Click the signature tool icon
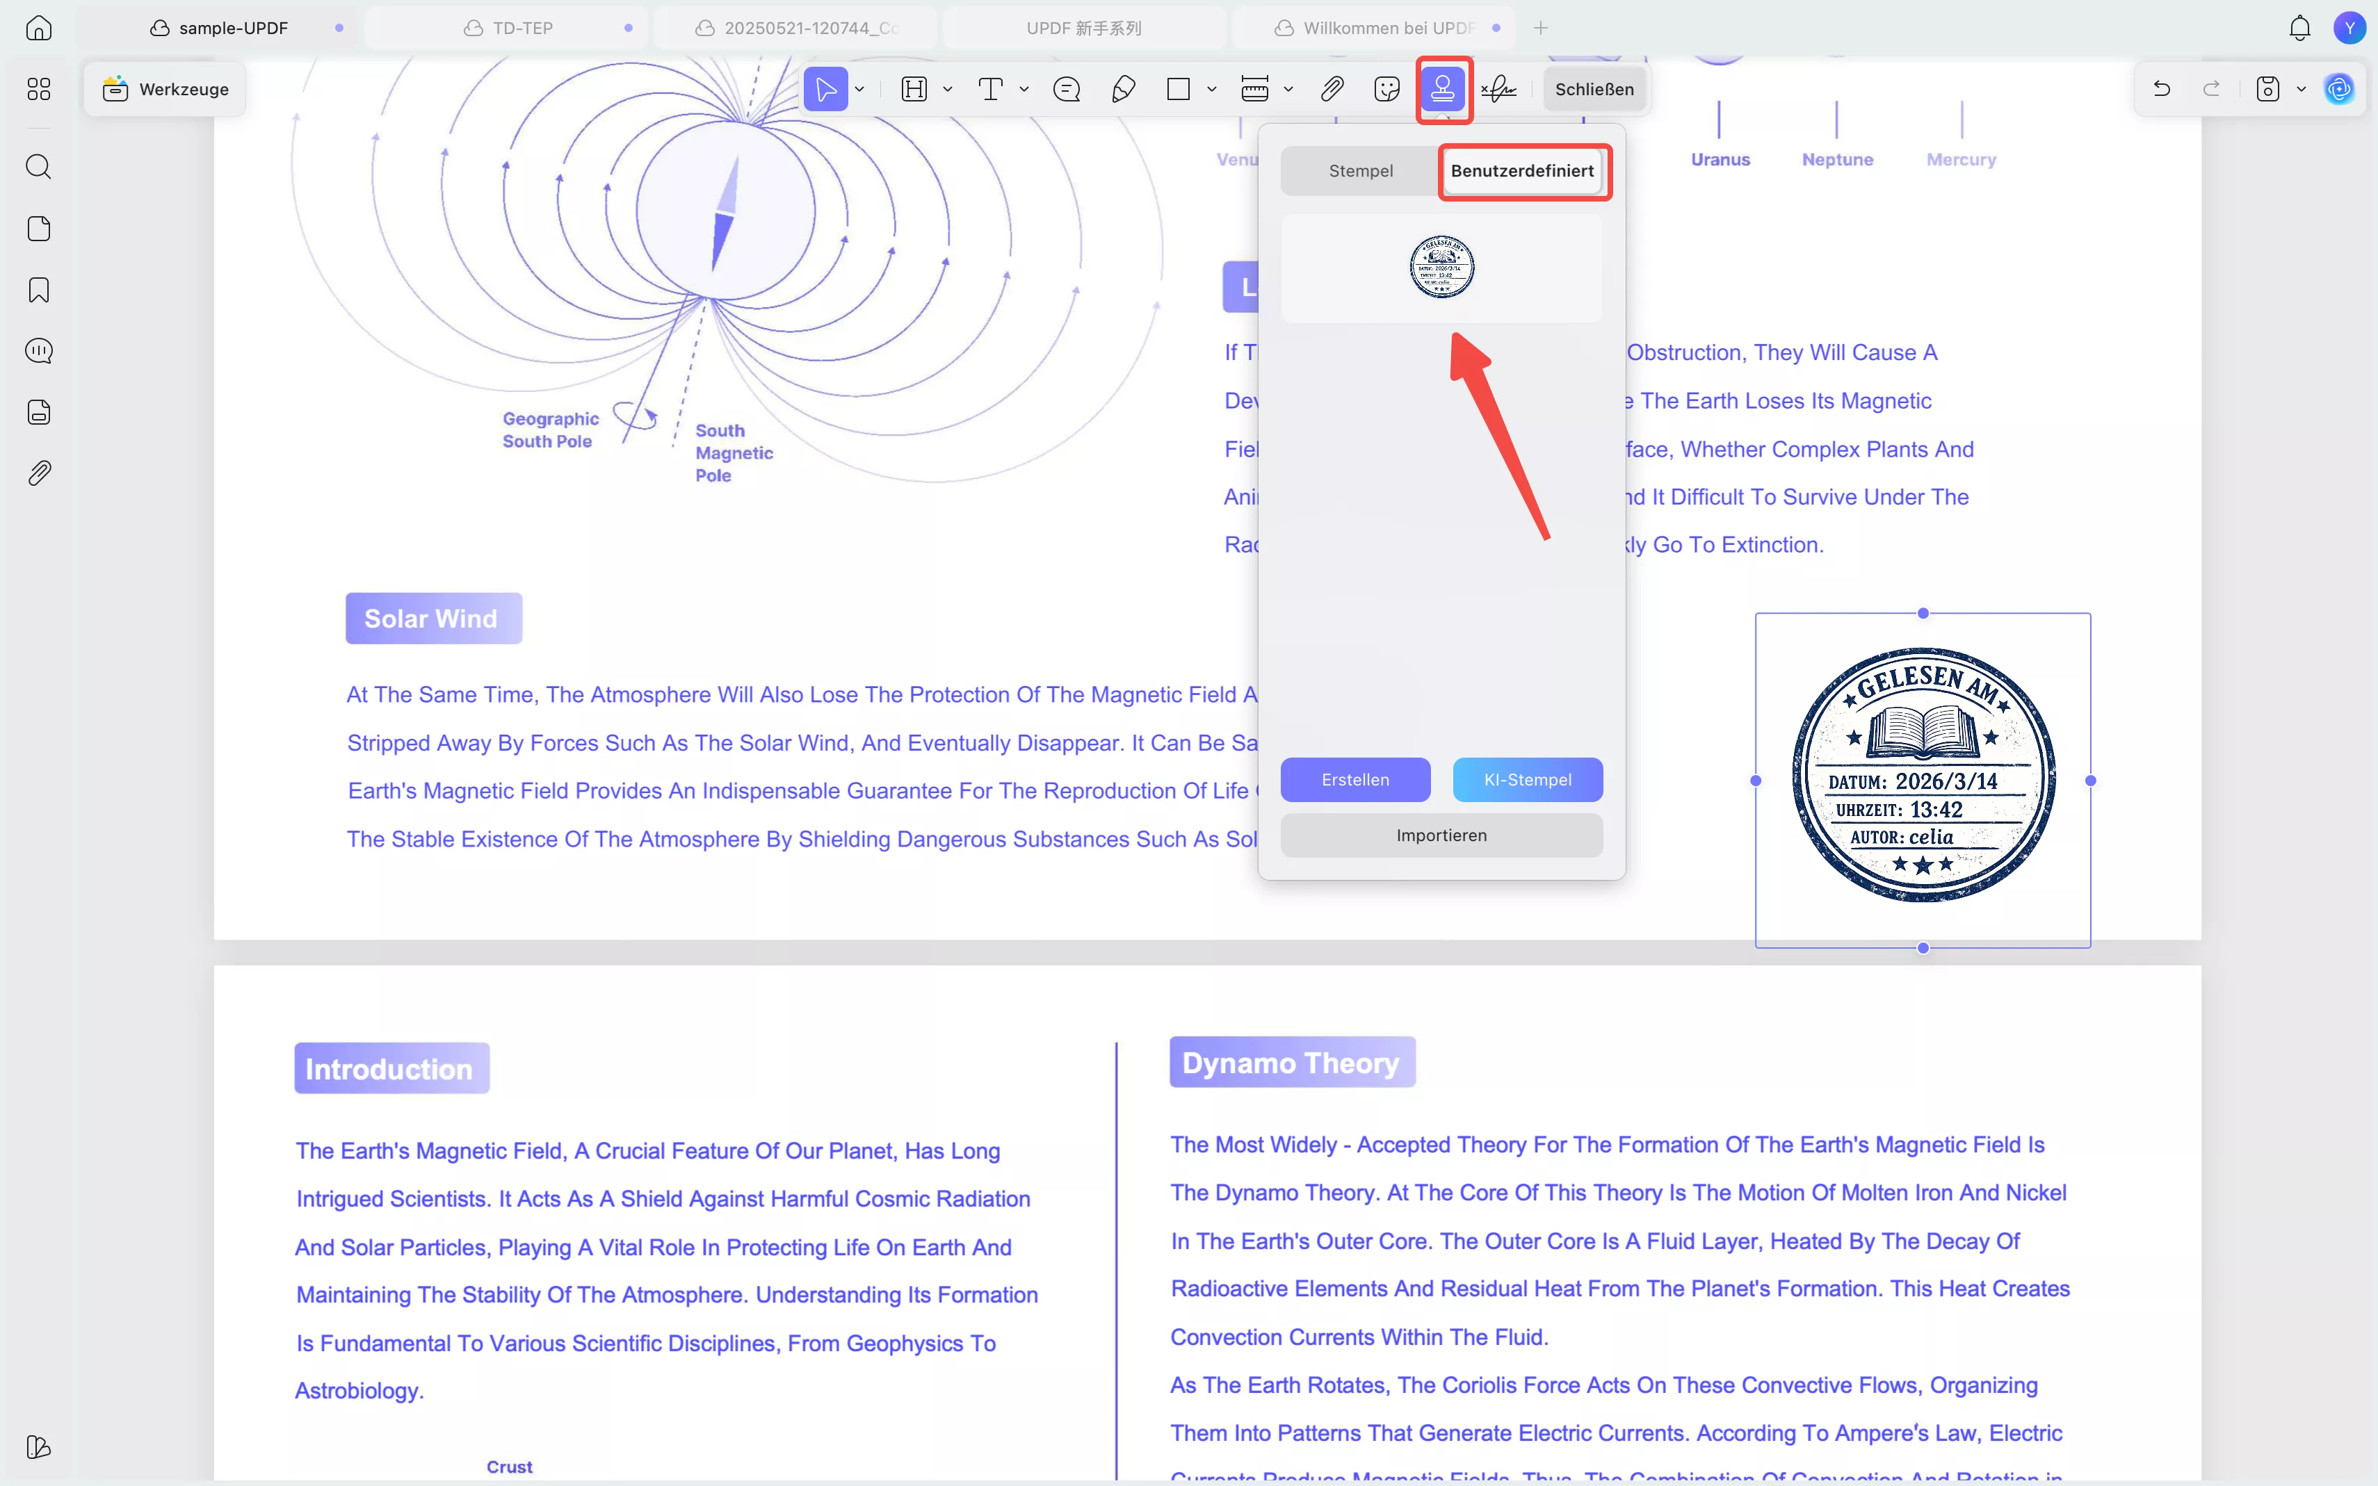This screenshot has height=1486, width=2378. click(1498, 90)
